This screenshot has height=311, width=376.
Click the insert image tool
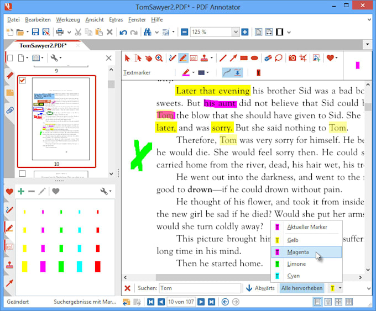pyautogui.click(x=316, y=58)
